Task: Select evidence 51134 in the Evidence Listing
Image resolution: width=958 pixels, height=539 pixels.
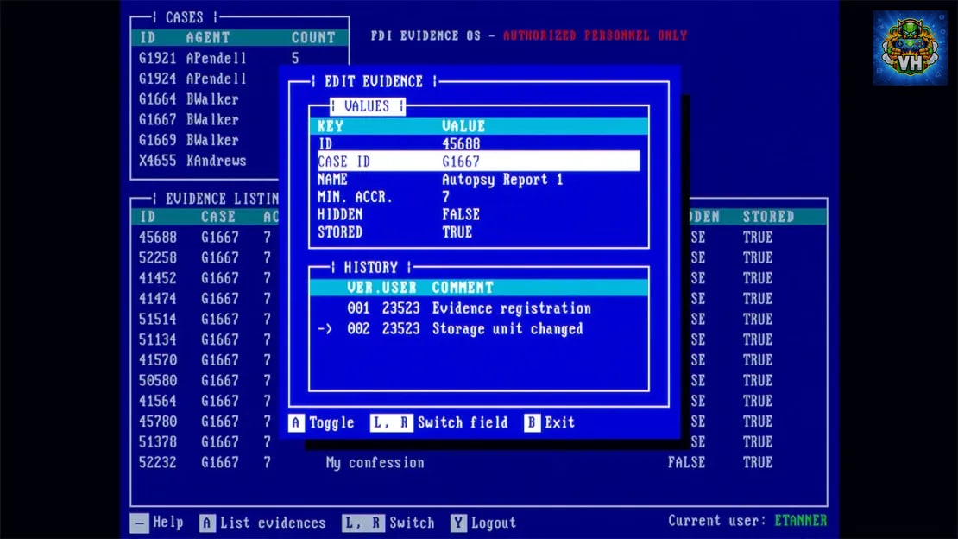Action: [x=205, y=340]
